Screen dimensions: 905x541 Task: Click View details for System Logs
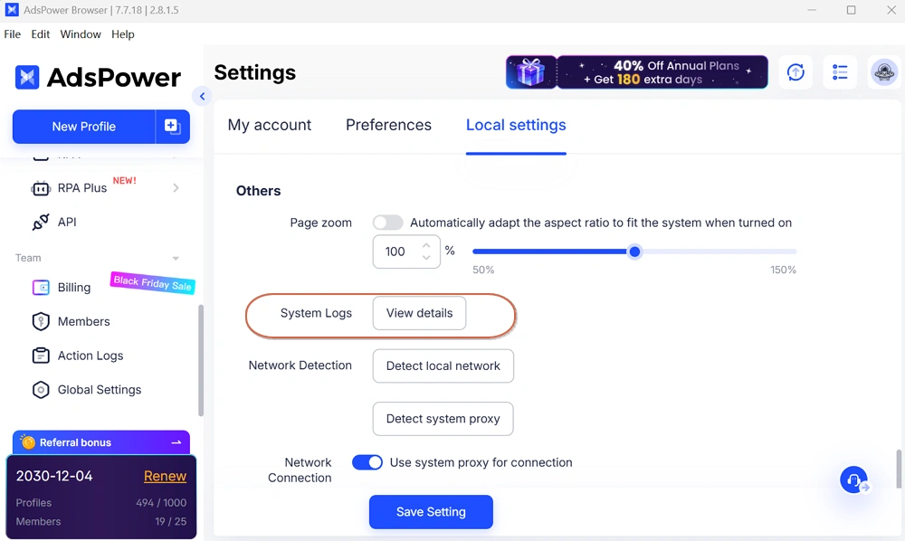tap(419, 313)
